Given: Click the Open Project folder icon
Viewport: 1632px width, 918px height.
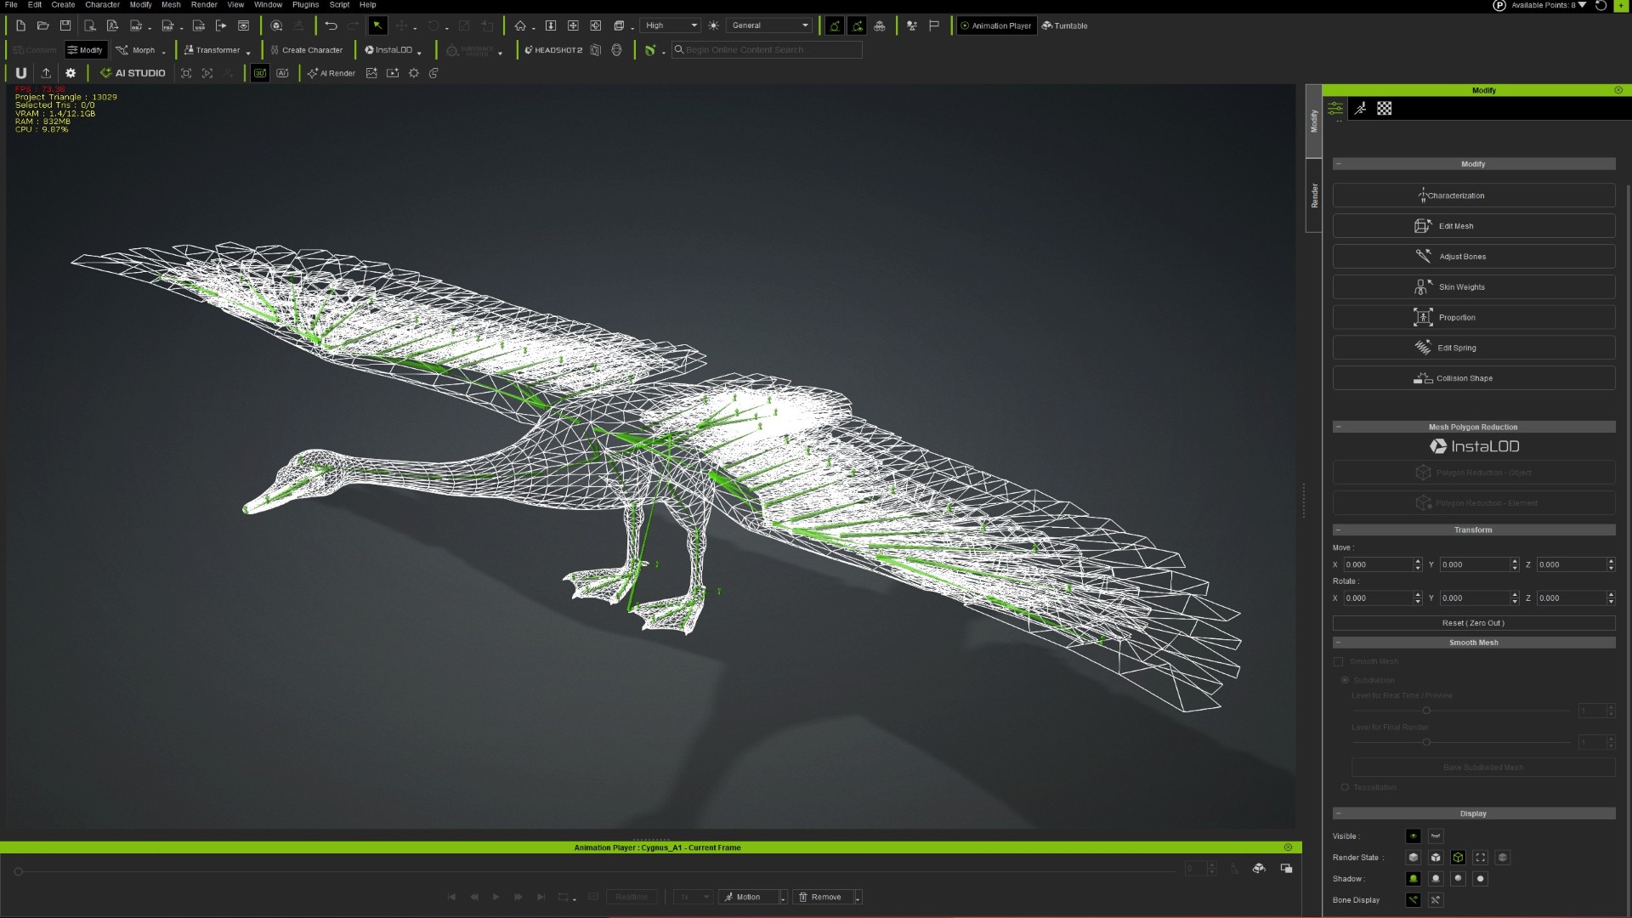Looking at the screenshot, I should tap(42, 25).
